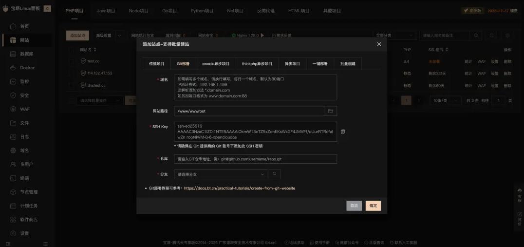The image size is (524, 247).
Task: Open the Python项目 top tab
Action: coord(202,11)
